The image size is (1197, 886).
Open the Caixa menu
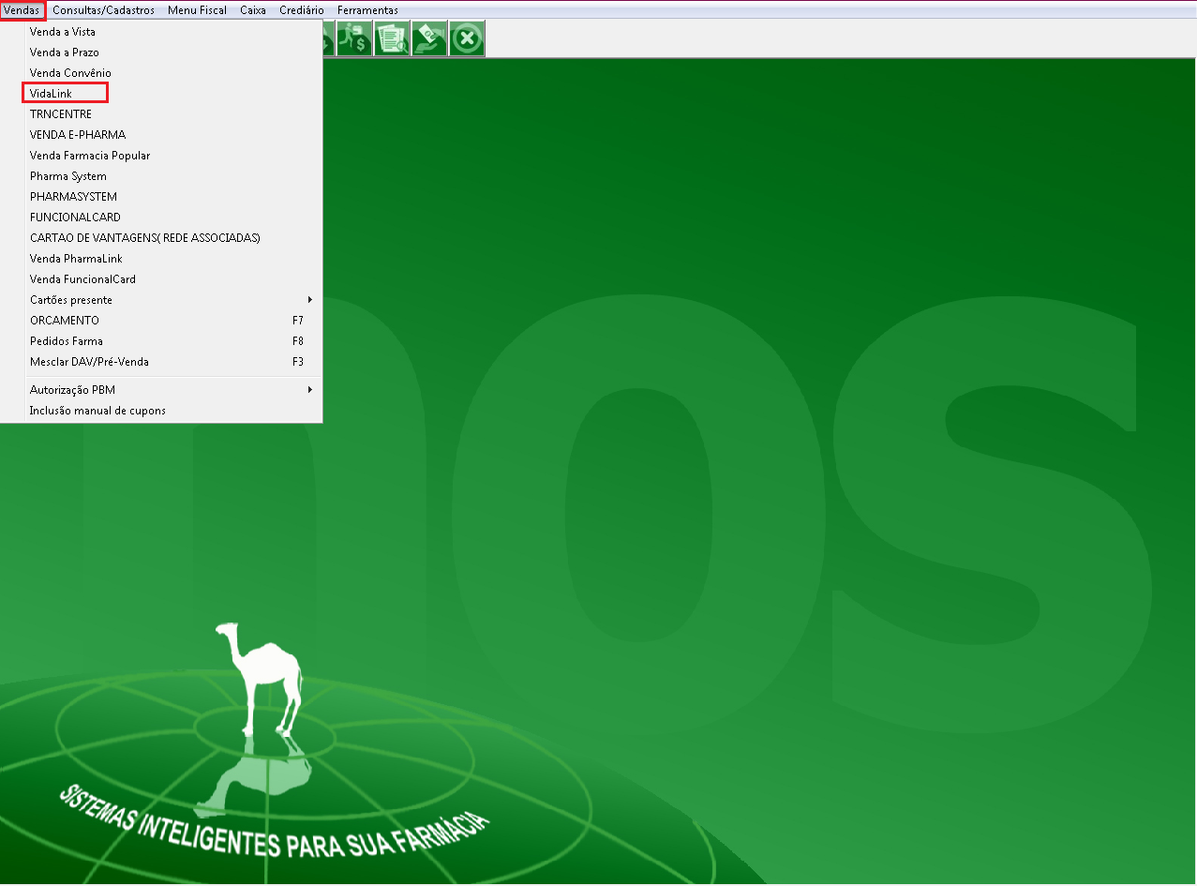pos(253,10)
